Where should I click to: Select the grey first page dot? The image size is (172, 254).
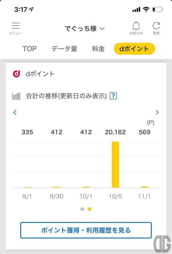pos(82,209)
